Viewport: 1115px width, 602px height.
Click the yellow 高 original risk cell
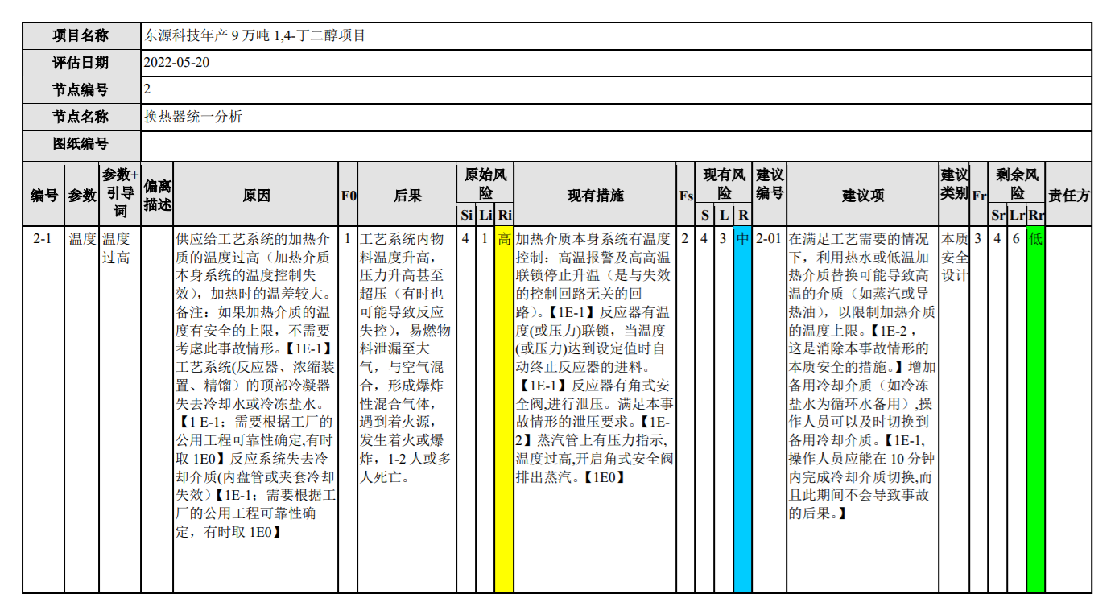504,410
